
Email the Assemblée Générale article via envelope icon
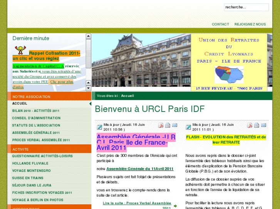[174, 125]
